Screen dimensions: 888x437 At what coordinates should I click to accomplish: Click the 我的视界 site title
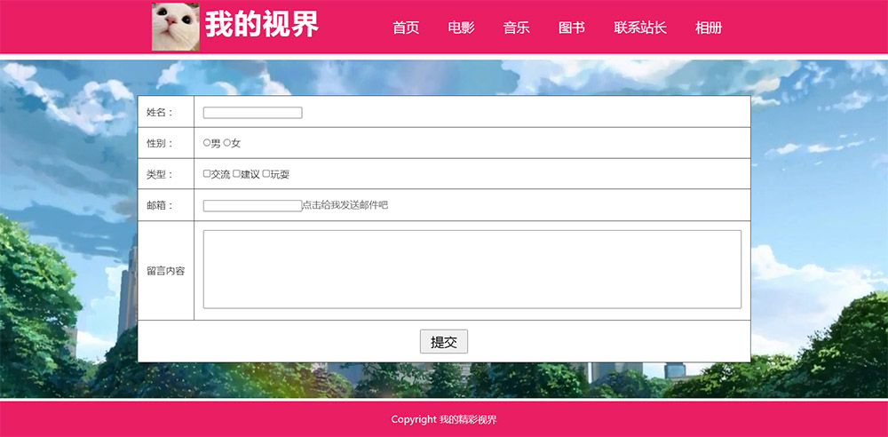coord(262,25)
